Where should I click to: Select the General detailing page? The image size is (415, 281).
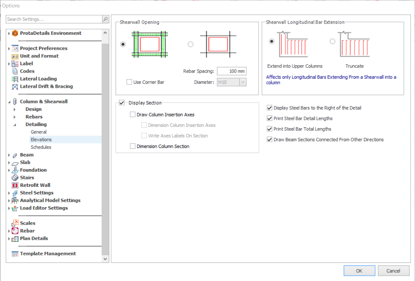pyautogui.click(x=39, y=132)
